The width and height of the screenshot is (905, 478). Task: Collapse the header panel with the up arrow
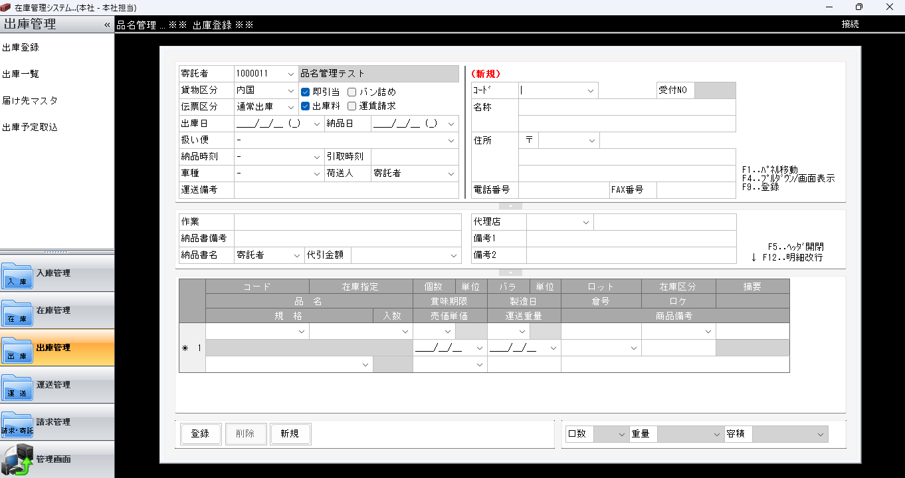(510, 206)
